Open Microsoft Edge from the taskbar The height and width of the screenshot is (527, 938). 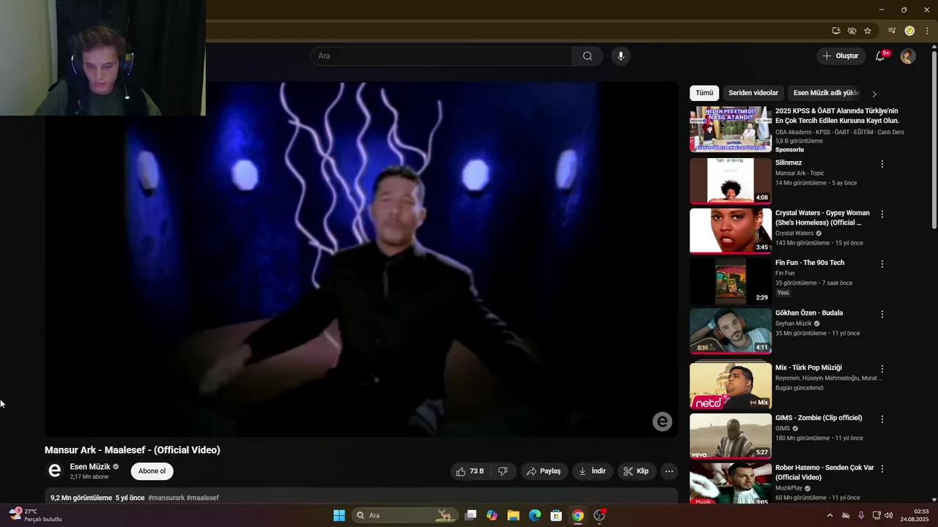(x=535, y=515)
